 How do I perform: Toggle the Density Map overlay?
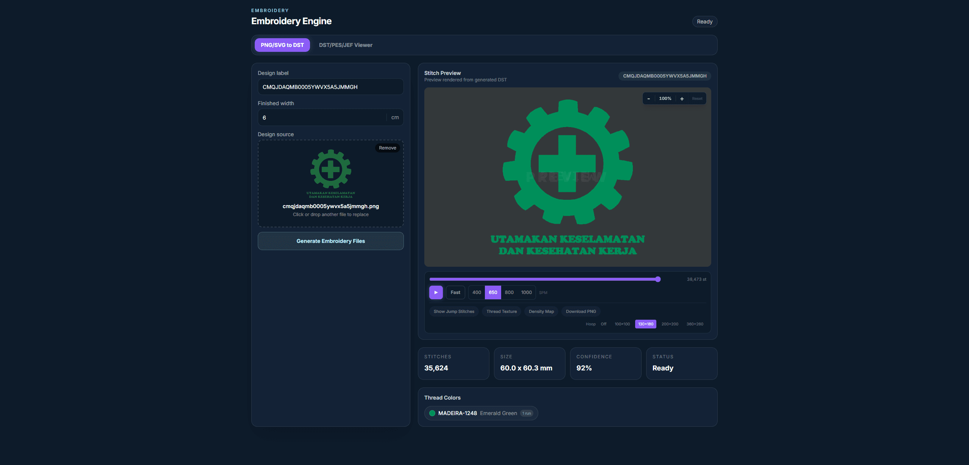tap(541, 311)
